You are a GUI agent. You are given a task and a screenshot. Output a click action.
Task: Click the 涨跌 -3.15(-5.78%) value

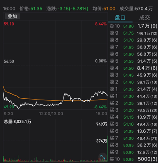coord(67,9)
